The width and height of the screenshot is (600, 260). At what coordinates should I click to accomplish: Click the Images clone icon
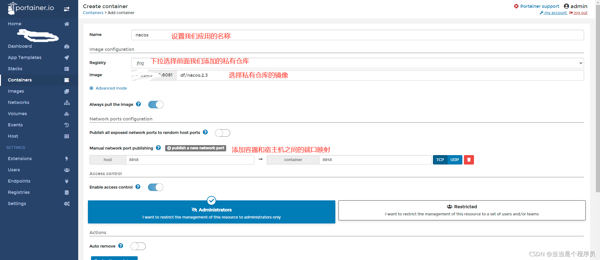pyautogui.click(x=67, y=91)
